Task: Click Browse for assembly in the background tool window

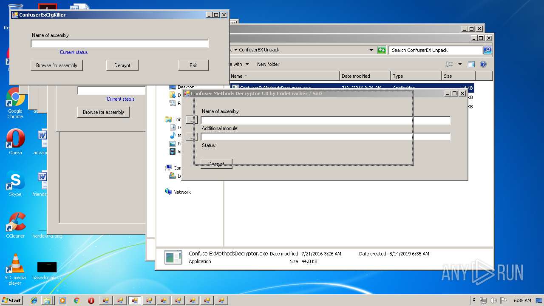Action: (x=103, y=112)
